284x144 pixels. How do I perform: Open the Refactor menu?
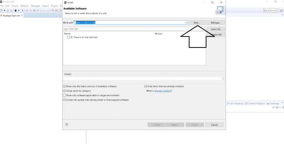click(x=25, y=6)
